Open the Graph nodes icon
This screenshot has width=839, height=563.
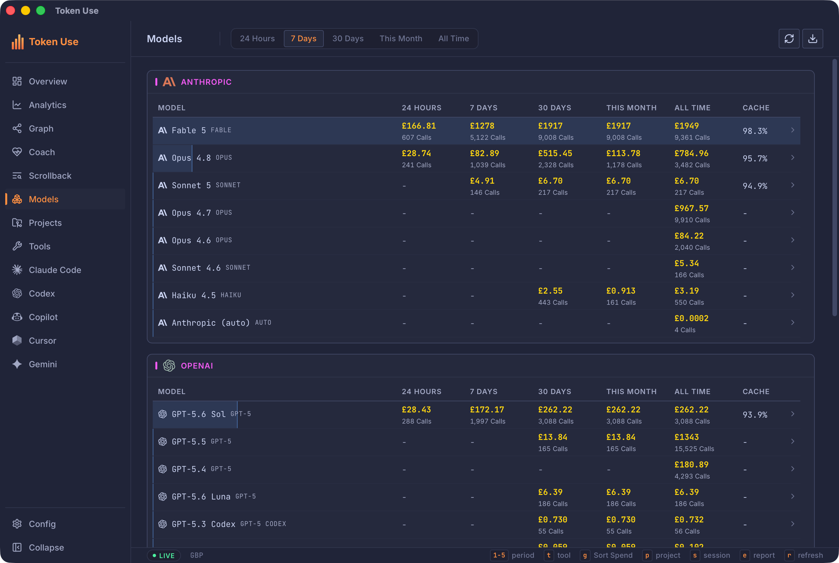click(x=17, y=129)
